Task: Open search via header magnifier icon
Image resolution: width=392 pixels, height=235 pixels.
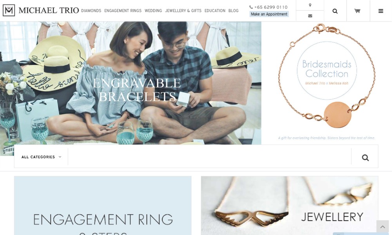Action: [x=335, y=11]
